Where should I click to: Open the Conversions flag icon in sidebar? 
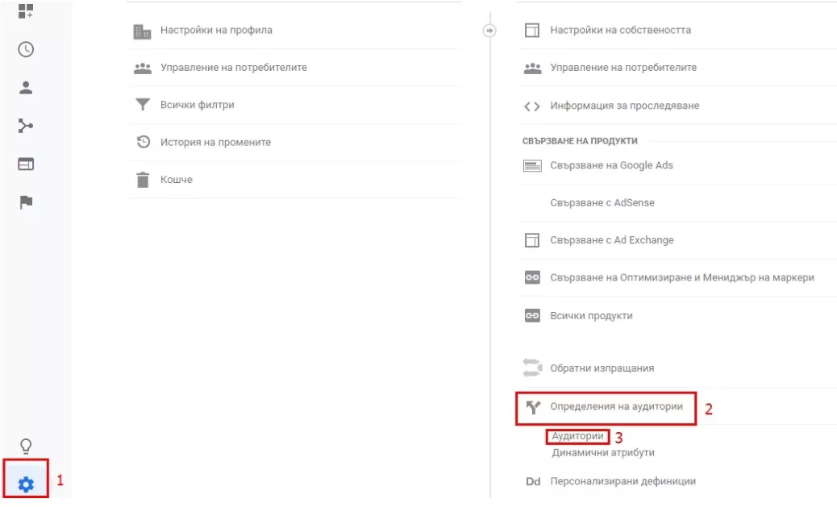coord(26,202)
